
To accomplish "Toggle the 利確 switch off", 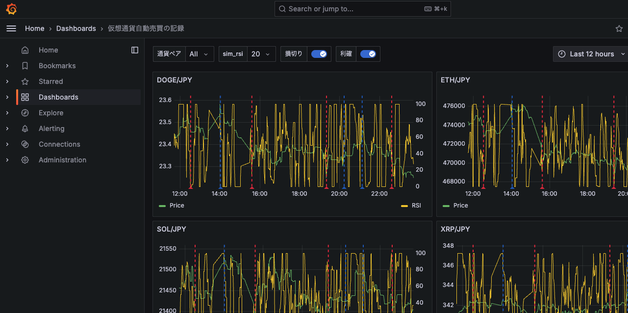I will [368, 54].
